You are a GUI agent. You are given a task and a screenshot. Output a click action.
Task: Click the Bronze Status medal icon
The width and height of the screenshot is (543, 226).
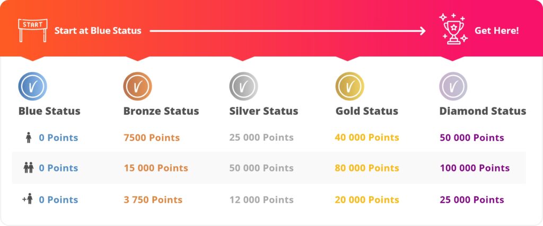[x=138, y=86]
